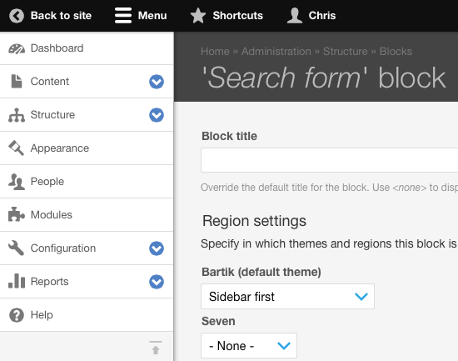Expand the Structure submenu chevron
This screenshot has height=361, width=458.
pyautogui.click(x=157, y=115)
